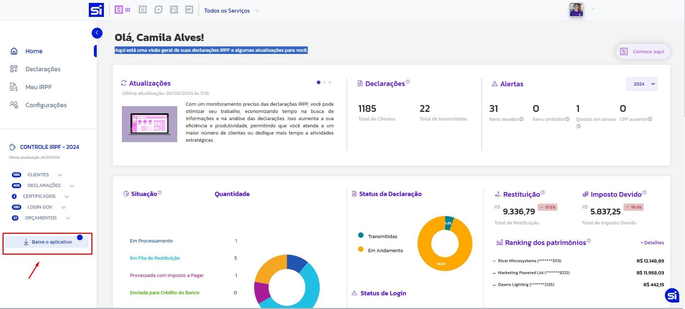The image size is (685, 309).
Task: Go to Declarações in the side menu
Action: (x=43, y=69)
